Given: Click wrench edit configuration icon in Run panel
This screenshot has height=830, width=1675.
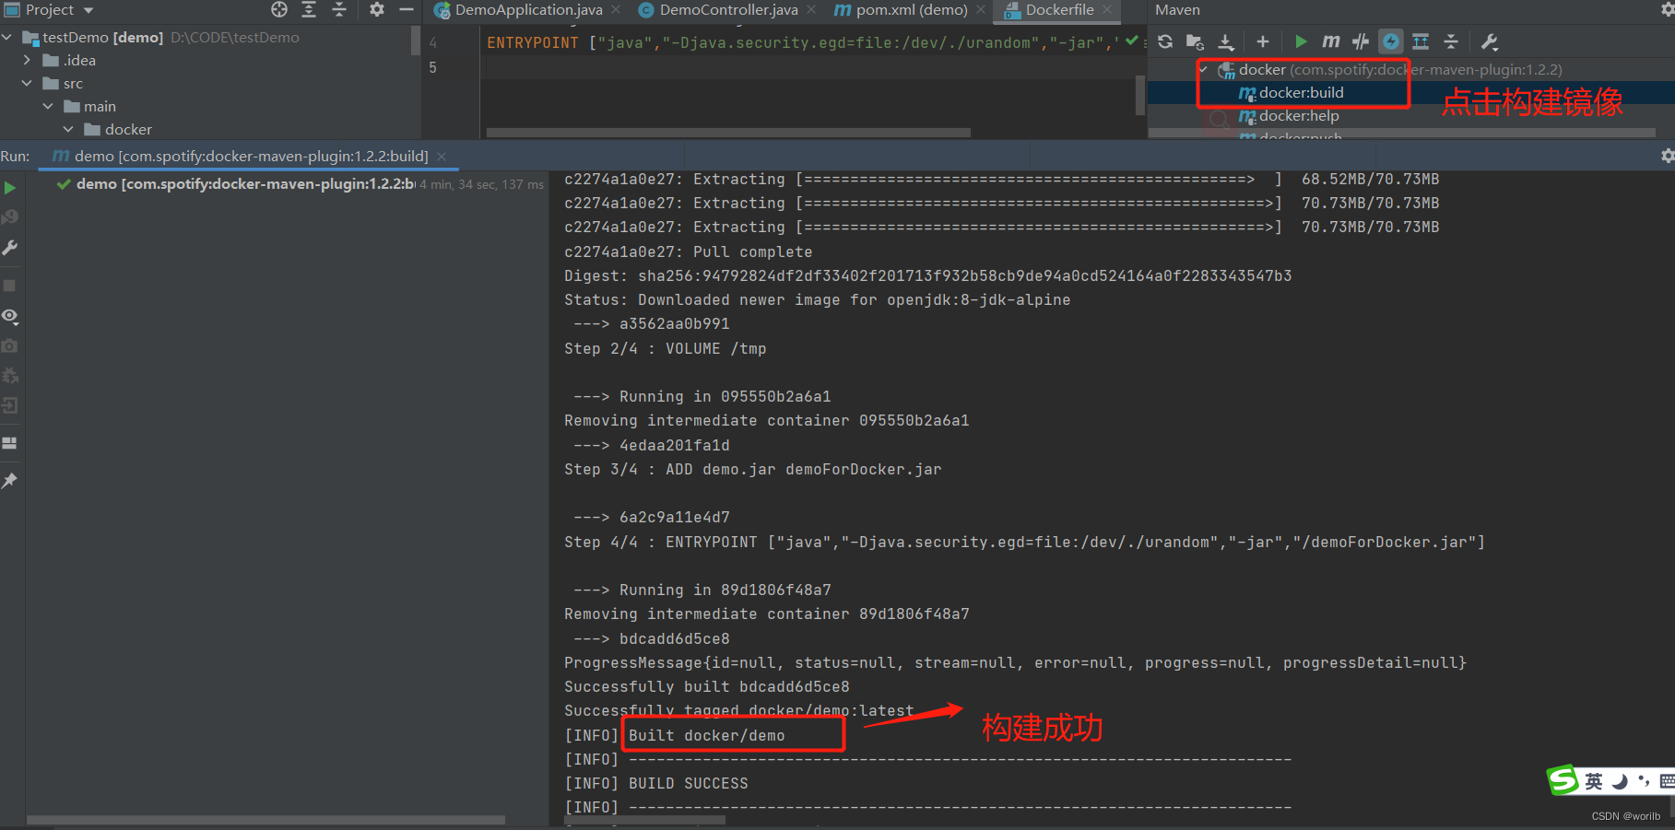Looking at the screenshot, I should (x=10, y=248).
